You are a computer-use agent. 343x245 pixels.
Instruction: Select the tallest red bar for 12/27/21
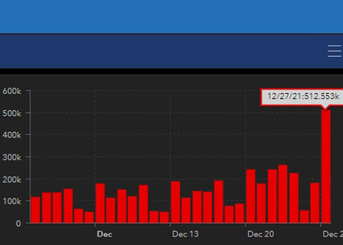point(326,167)
